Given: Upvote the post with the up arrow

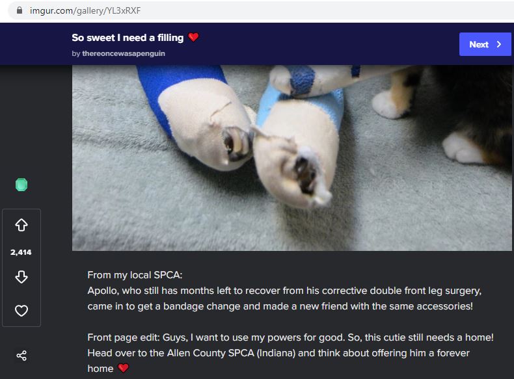Looking at the screenshot, I should click(x=21, y=225).
